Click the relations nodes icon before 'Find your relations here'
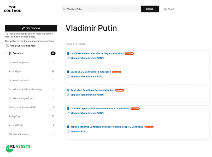The width and height of the screenshot is (212, 157). click(x=7, y=46)
